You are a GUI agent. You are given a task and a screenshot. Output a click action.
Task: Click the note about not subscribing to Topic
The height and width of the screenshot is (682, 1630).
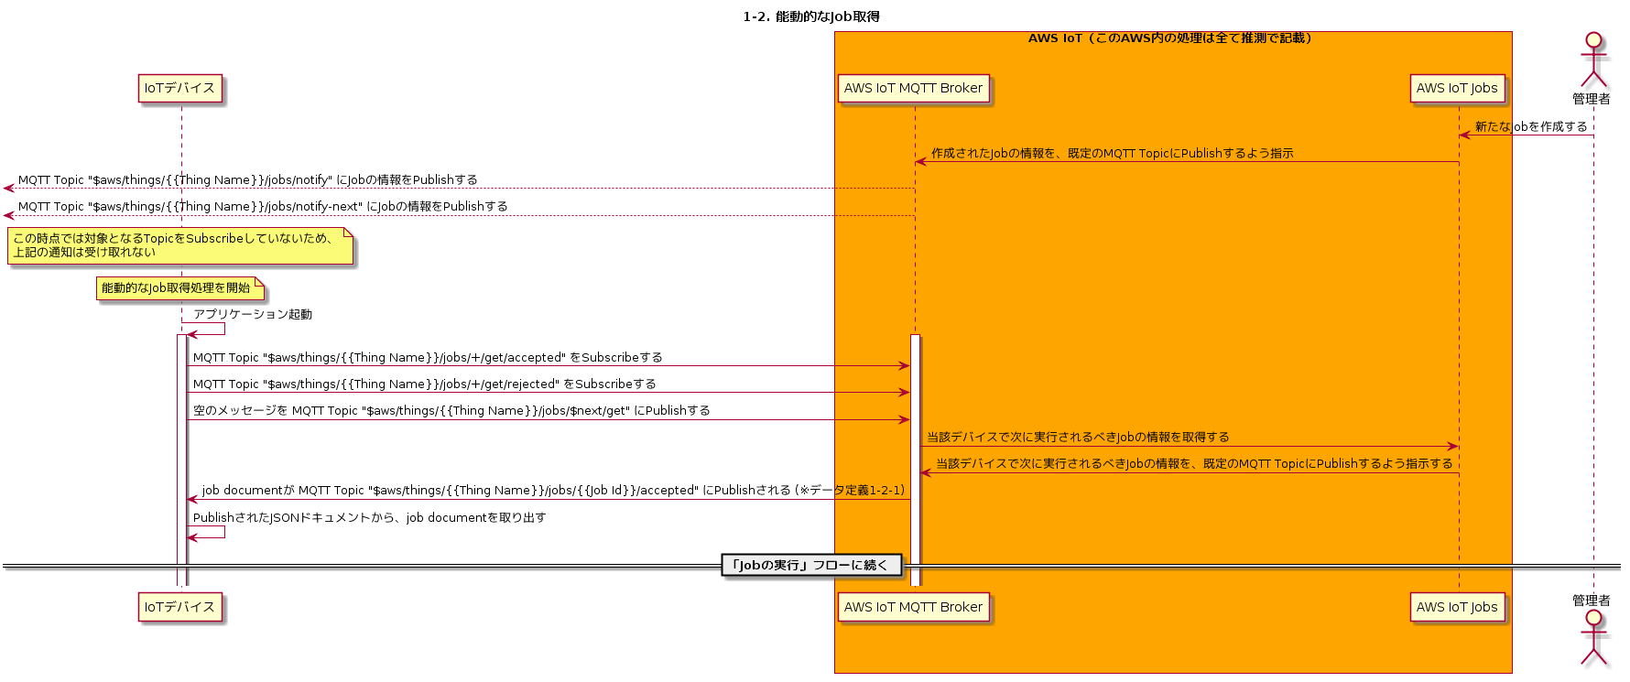point(180,246)
